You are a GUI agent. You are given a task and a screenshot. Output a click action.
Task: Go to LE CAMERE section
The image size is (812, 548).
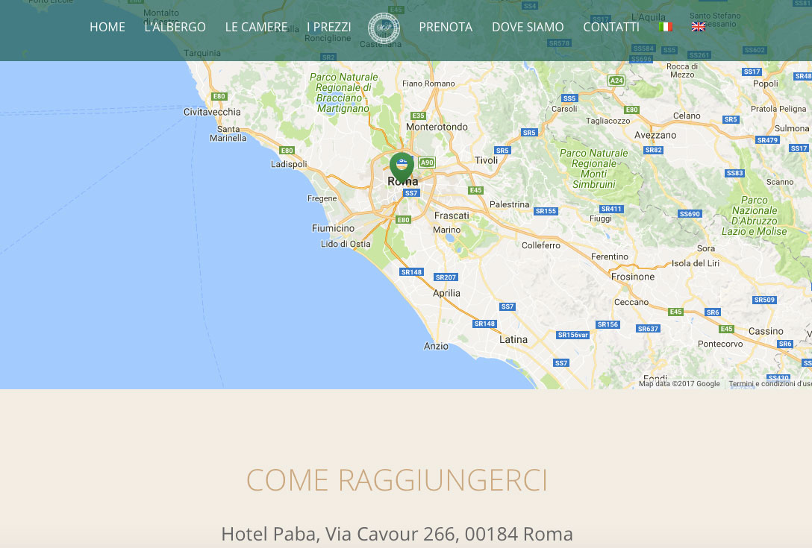(x=256, y=27)
